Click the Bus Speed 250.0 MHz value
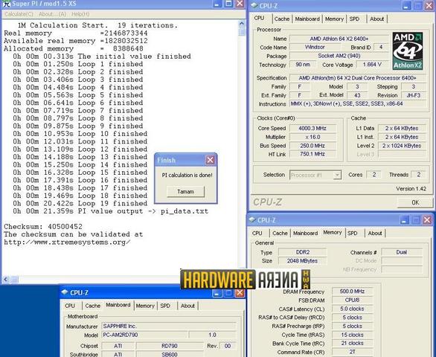 coord(312,146)
